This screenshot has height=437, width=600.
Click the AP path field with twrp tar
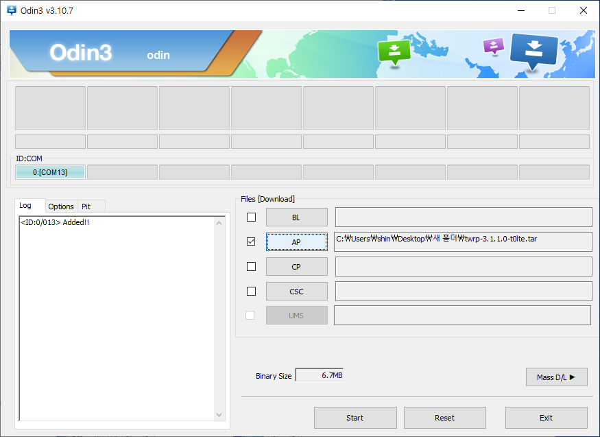(x=463, y=242)
